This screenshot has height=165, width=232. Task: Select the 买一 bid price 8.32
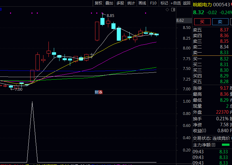point(224,59)
